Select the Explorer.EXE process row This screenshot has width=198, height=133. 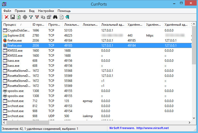pyautogui.click(x=97, y=35)
